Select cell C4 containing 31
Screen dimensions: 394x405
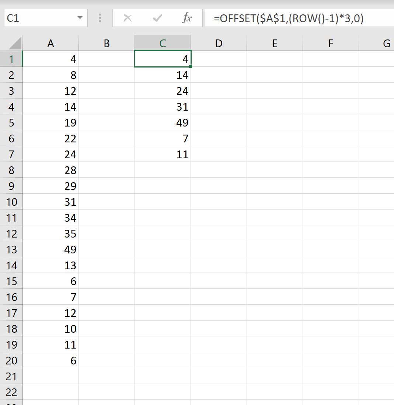162,107
